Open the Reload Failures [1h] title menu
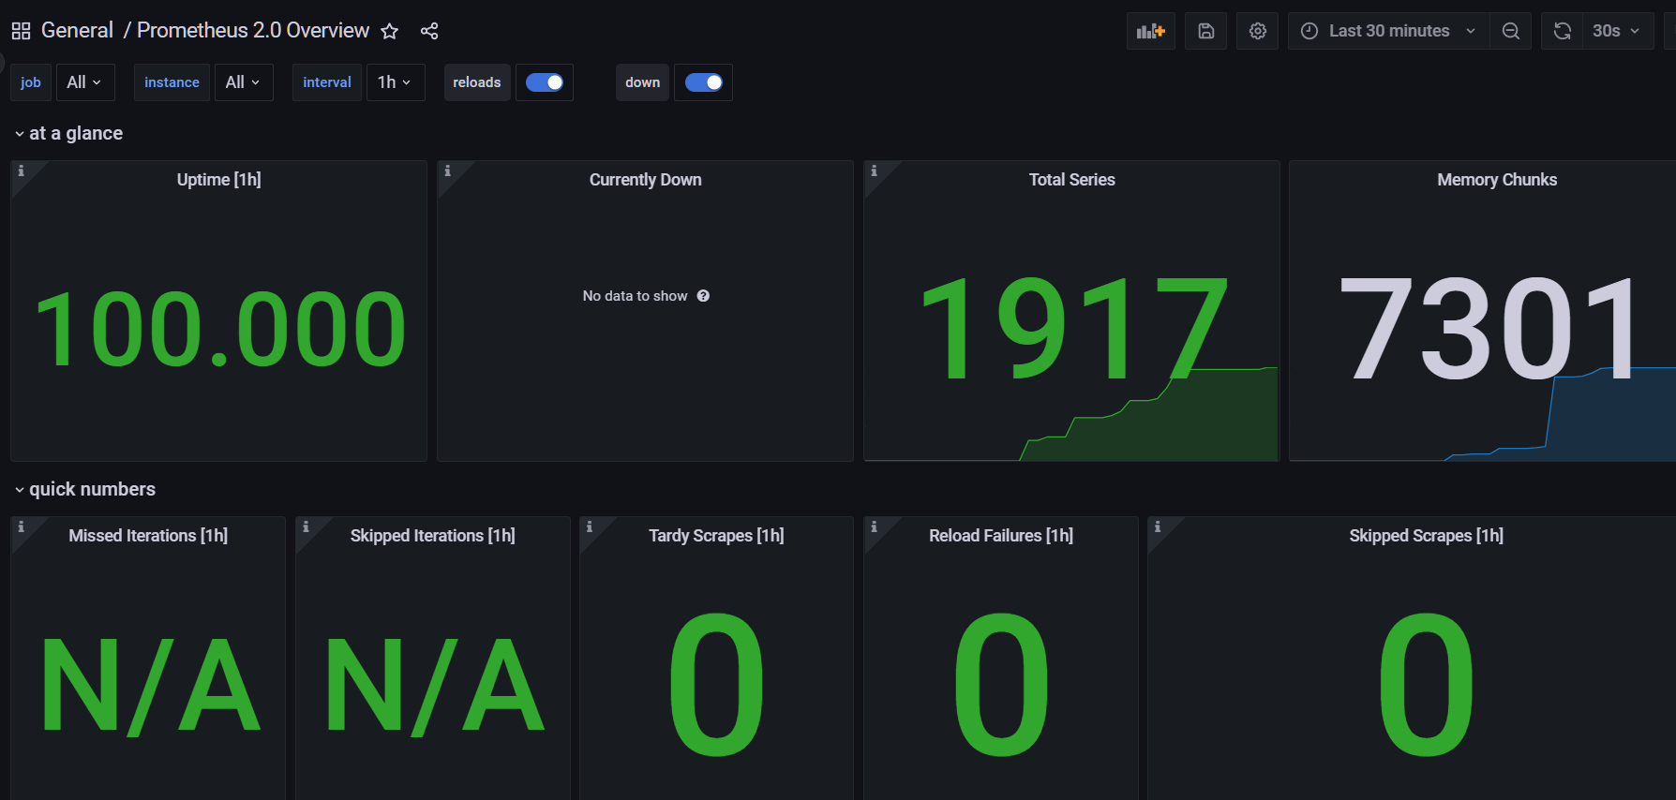This screenshot has height=800, width=1676. click(1001, 536)
